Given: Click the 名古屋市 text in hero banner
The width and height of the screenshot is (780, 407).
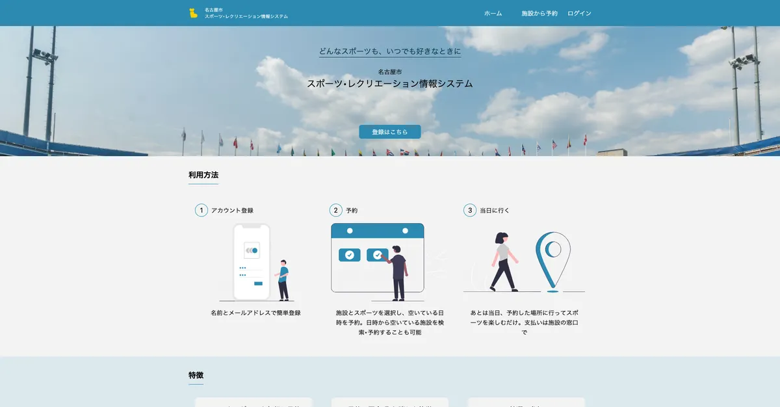Looking at the screenshot, I should [x=390, y=72].
